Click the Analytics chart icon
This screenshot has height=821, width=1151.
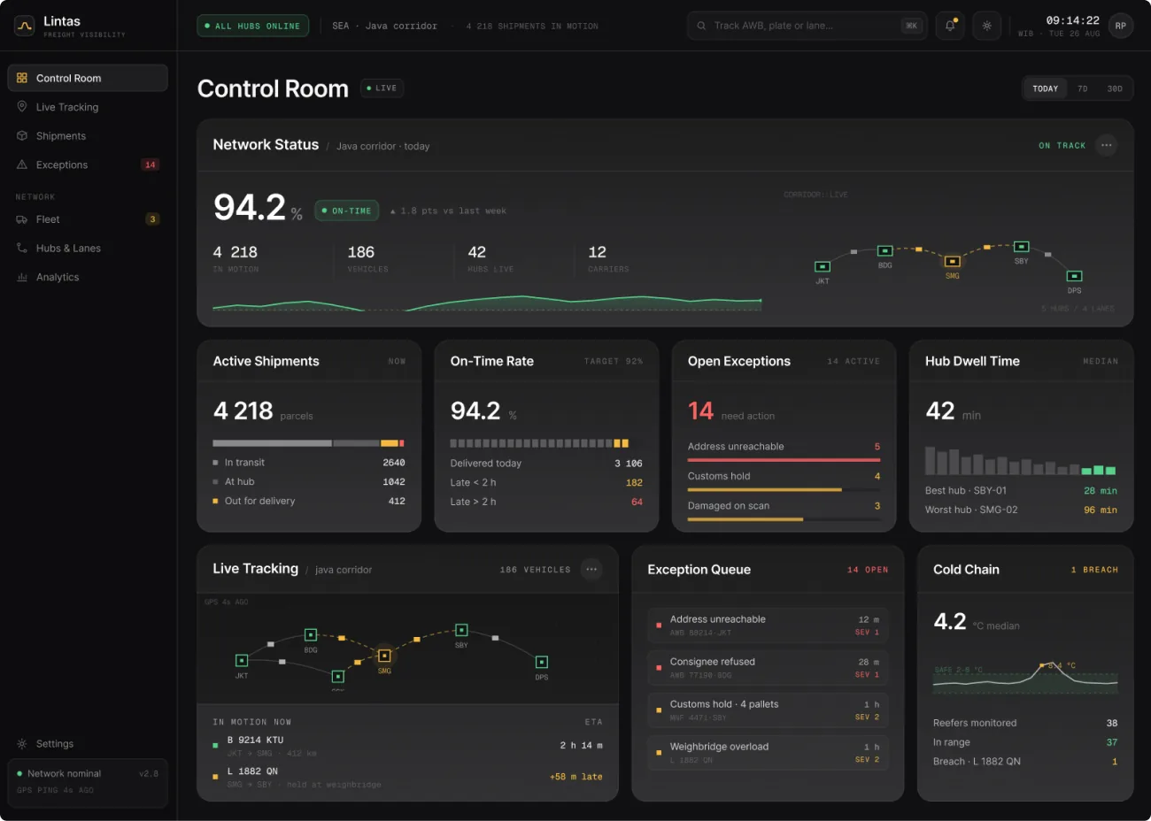(22, 277)
